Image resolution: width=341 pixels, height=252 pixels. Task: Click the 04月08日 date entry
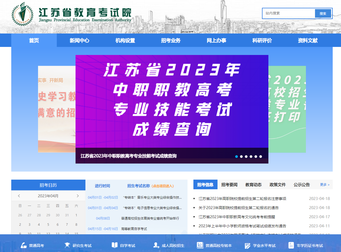(103, 218)
